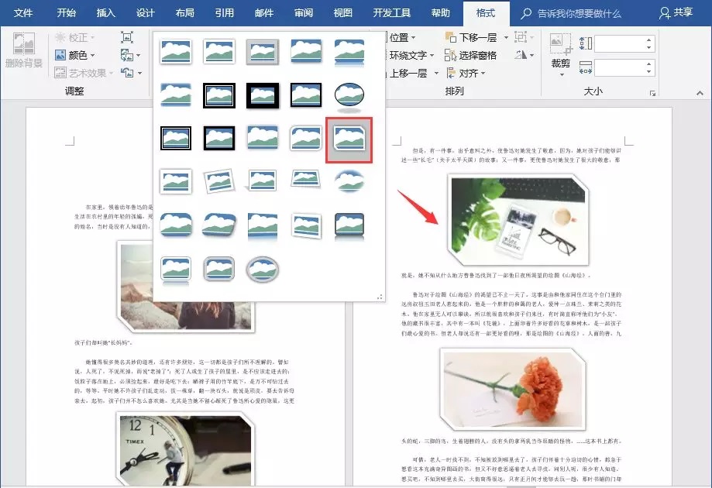Select the desk and glasses picture
712x488 pixels.
pyautogui.click(x=518, y=220)
